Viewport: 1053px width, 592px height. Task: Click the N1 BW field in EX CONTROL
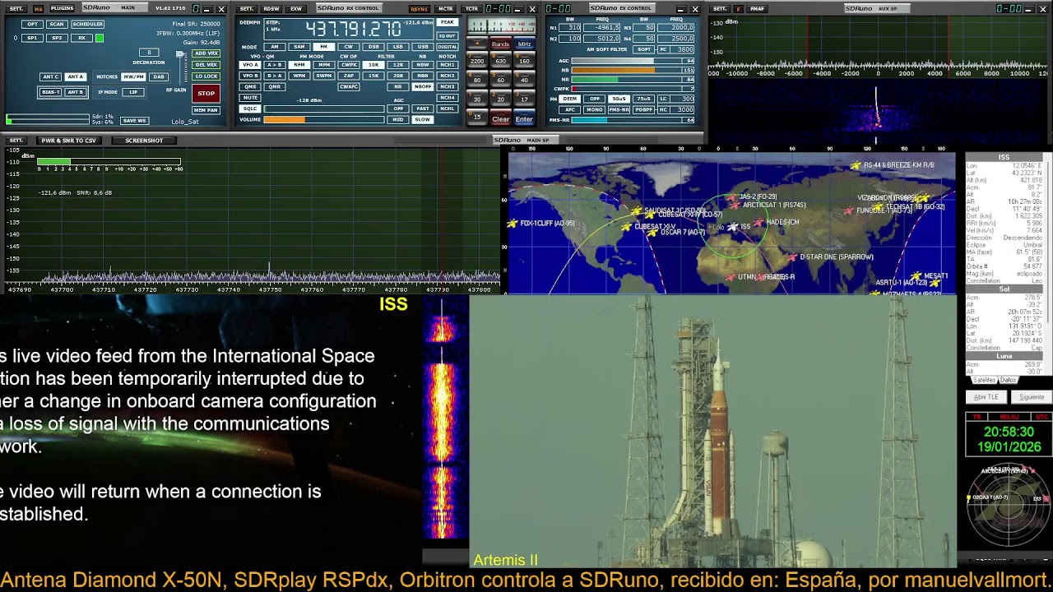(570, 28)
